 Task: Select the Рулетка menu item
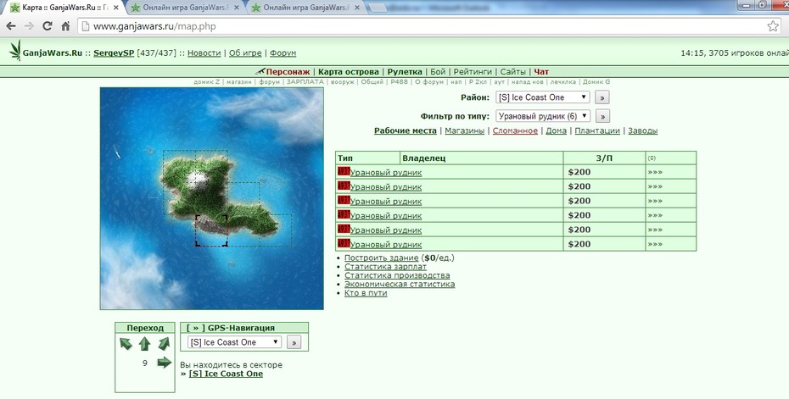point(405,71)
